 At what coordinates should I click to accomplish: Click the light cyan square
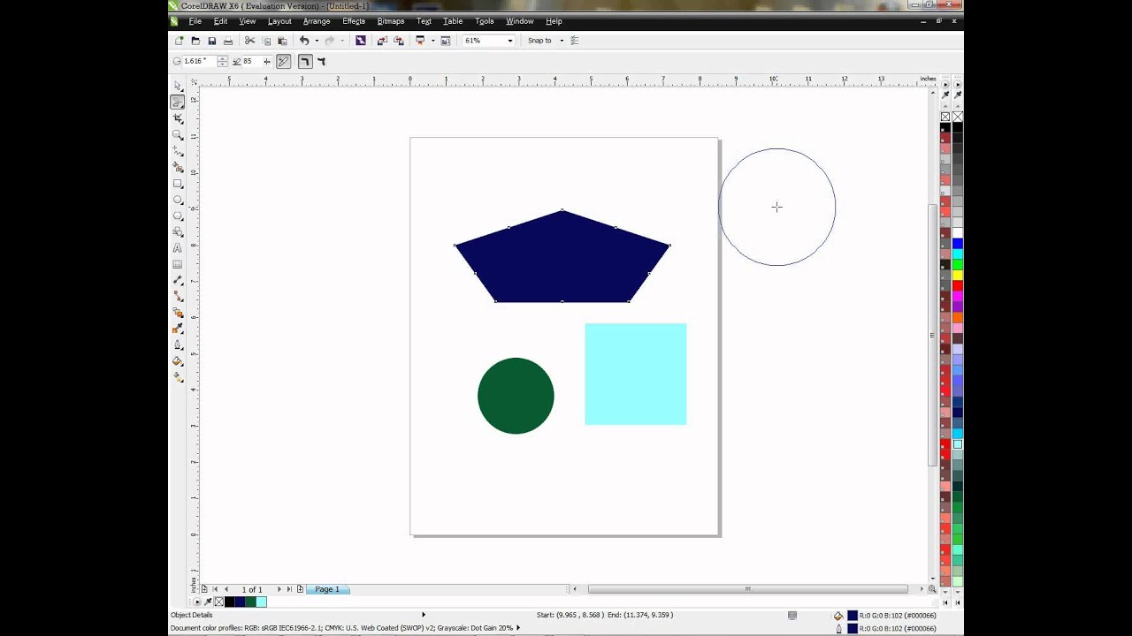[x=635, y=374]
